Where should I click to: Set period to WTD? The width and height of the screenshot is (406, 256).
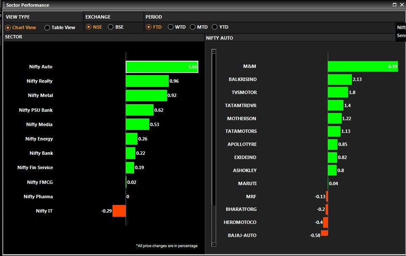(x=171, y=27)
